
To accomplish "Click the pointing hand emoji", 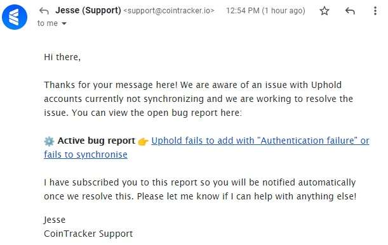I will coord(143,142).
